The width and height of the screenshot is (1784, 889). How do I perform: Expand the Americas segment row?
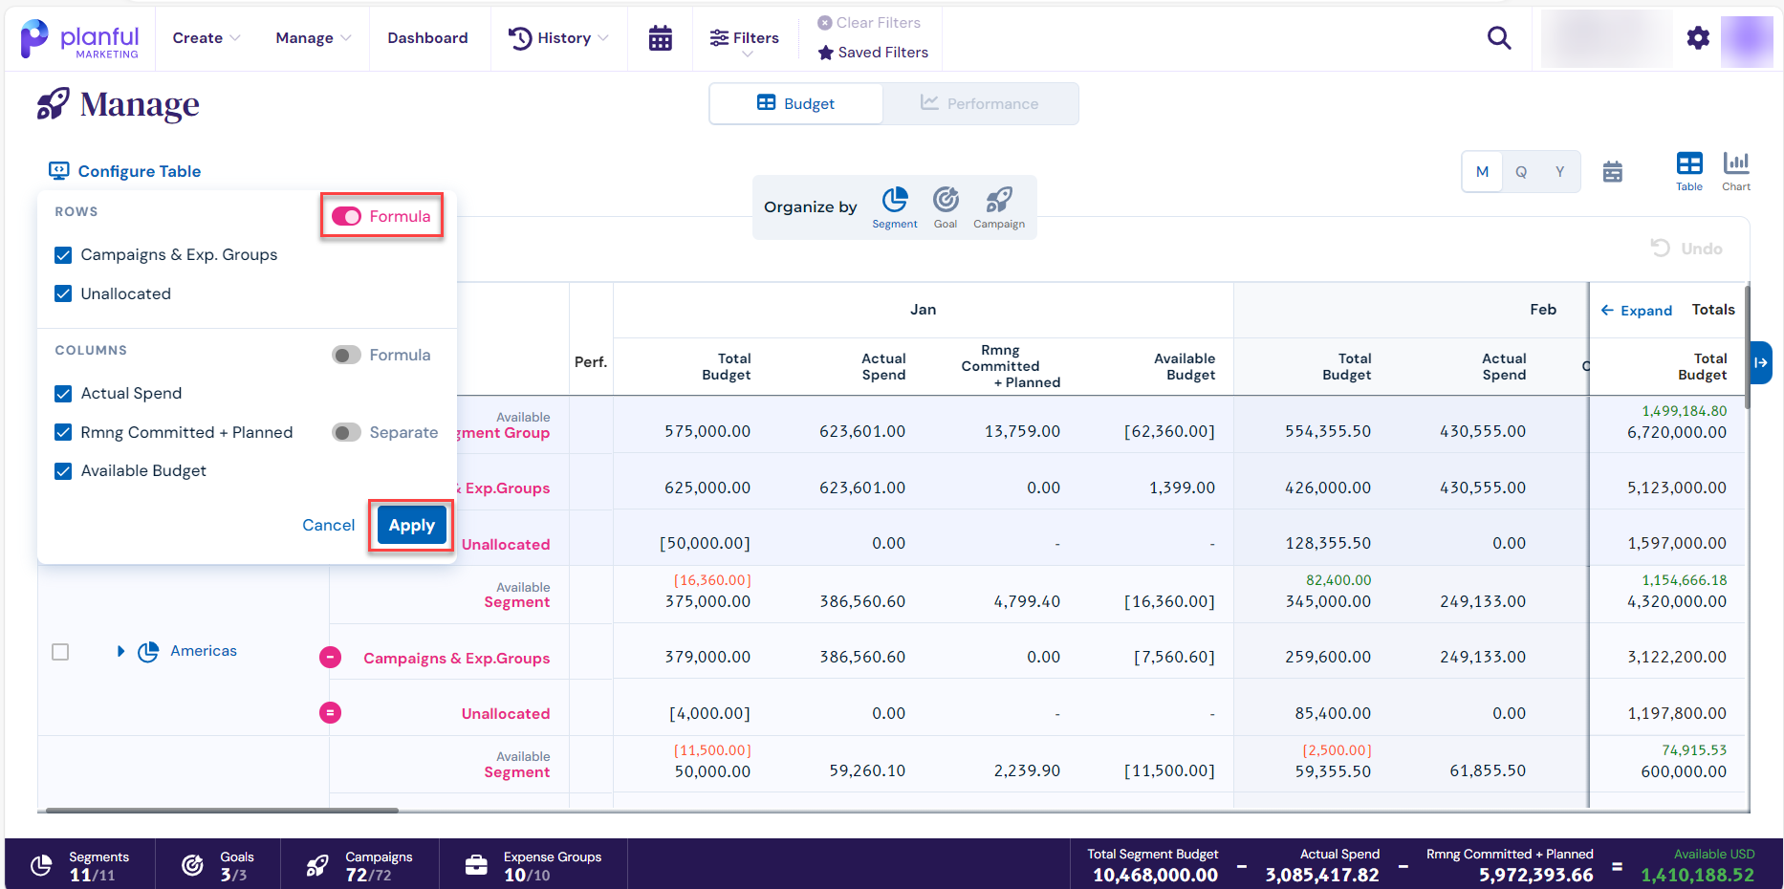120,652
